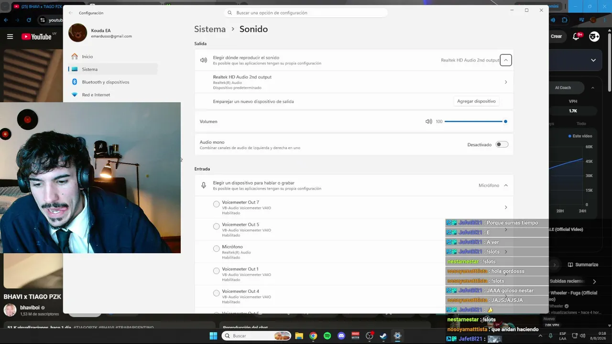Click the YouTube logo in the browser
Viewport: 612px width, 344px height.
36,37
